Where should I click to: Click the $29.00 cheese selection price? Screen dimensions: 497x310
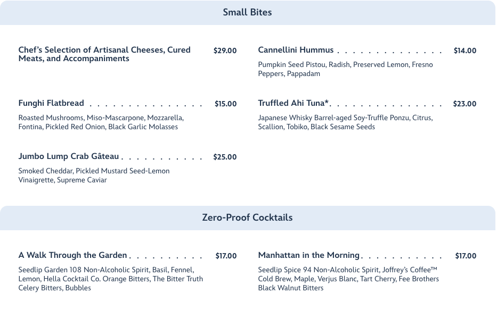pos(225,51)
